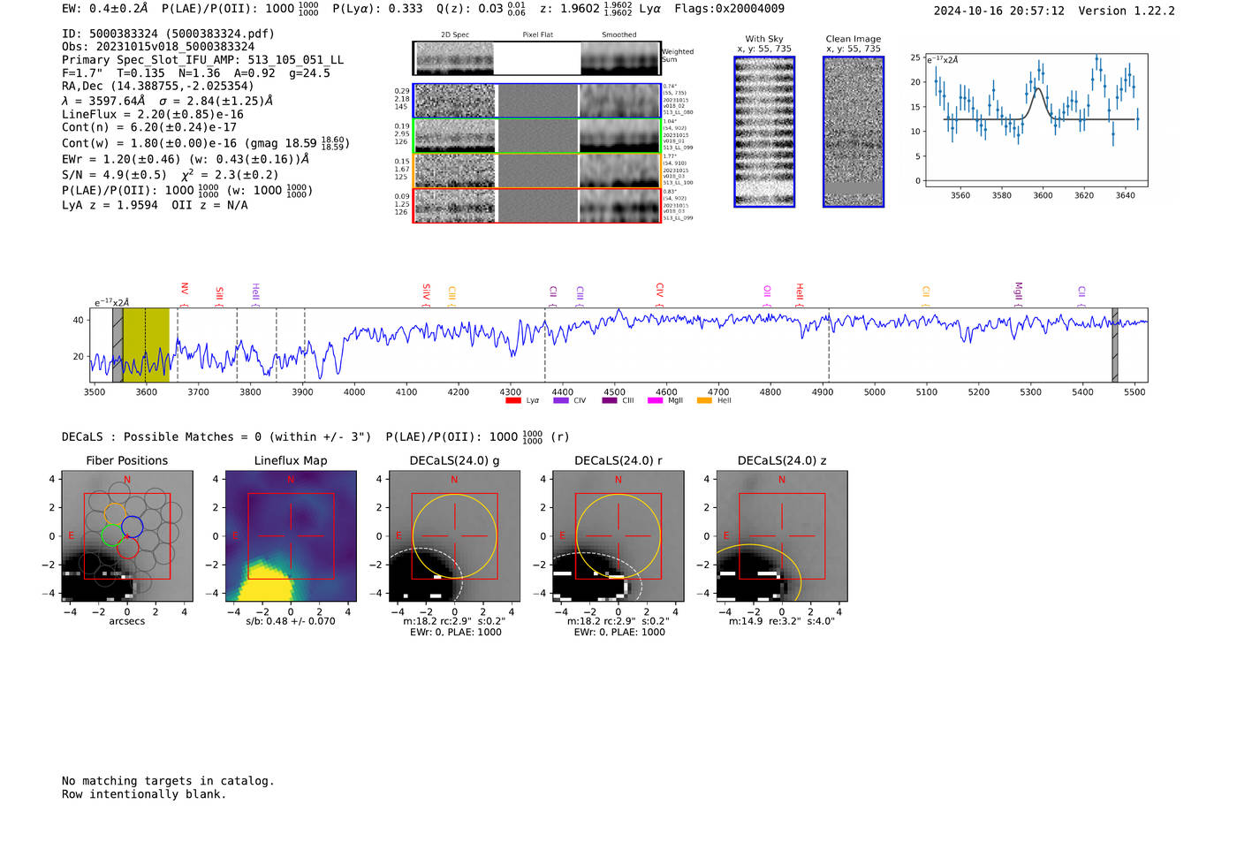Open the With Sky image thumbnail
Image resolution: width=1237 pixels, height=842 pixels.
(764, 132)
